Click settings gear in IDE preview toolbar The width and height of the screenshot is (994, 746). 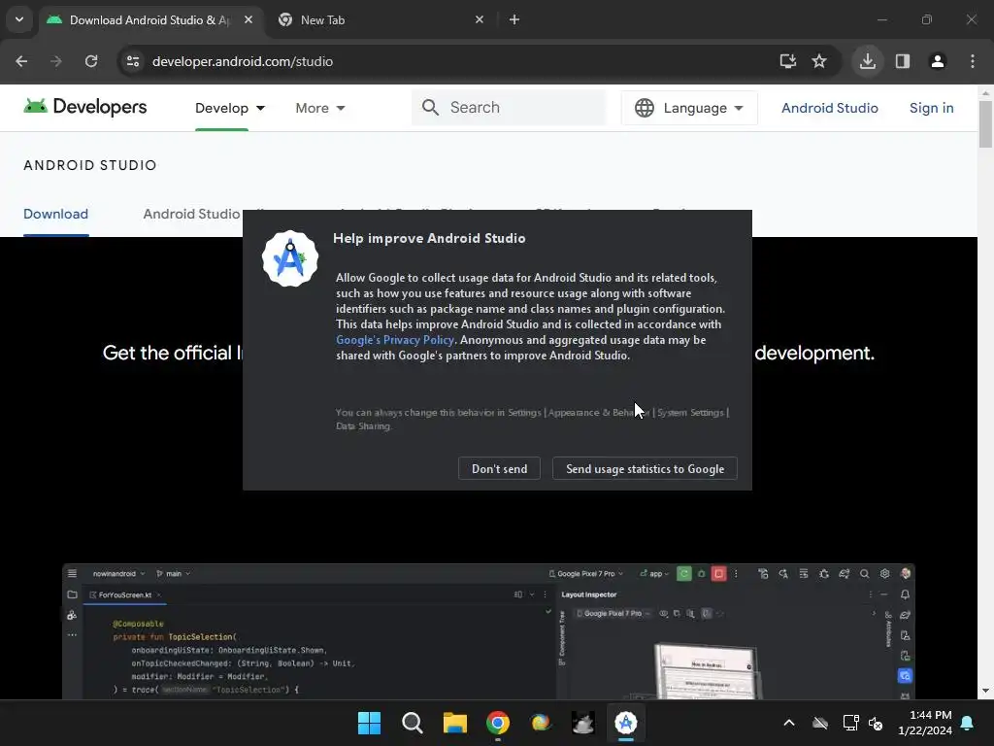point(884,573)
